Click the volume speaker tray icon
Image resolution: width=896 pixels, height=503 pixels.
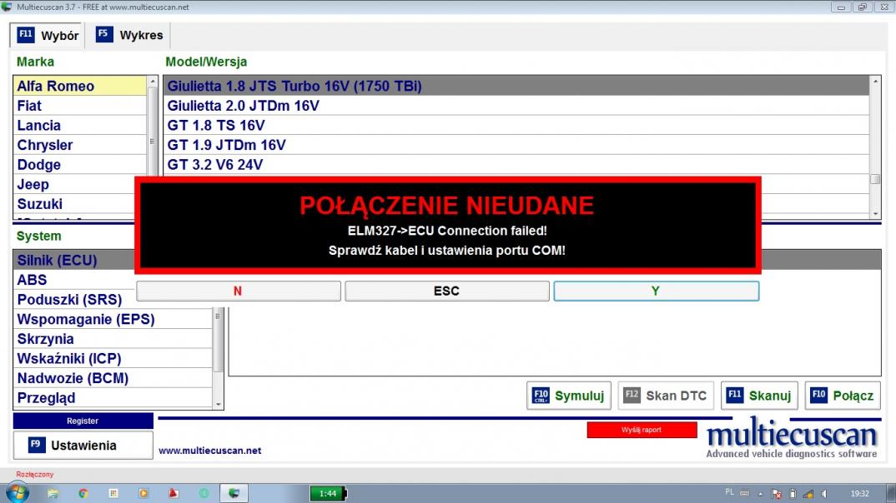coord(824,494)
